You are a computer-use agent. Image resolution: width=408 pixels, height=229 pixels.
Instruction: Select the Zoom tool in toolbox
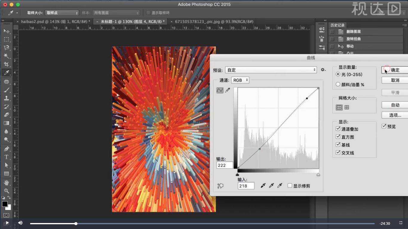point(6,191)
